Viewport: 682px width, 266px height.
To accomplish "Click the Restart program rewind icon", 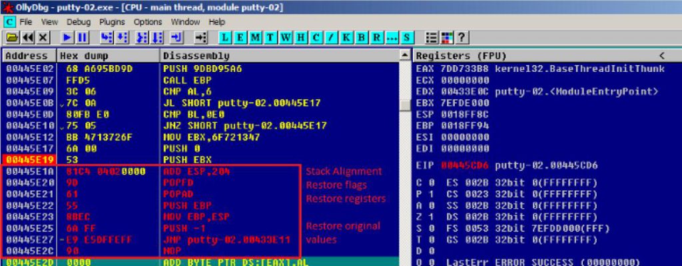I will (x=27, y=38).
